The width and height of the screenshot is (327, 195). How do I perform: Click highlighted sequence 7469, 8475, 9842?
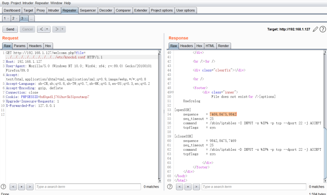223,114
